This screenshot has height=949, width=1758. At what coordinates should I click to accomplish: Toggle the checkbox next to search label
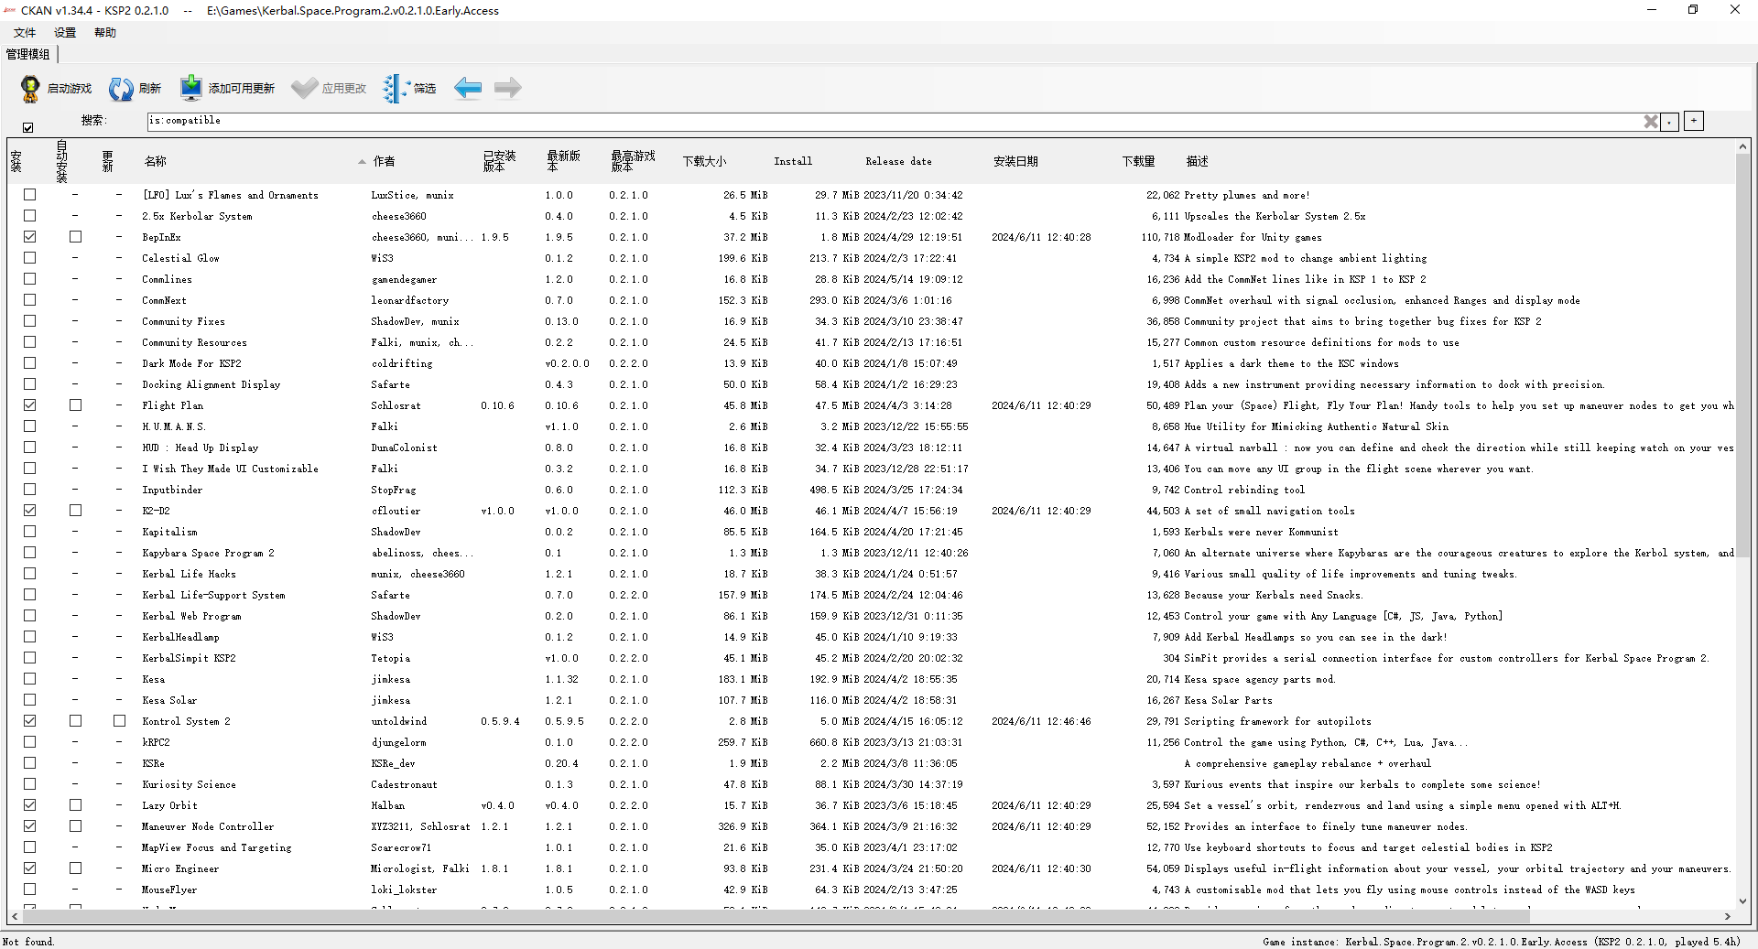click(x=28, y=127)
